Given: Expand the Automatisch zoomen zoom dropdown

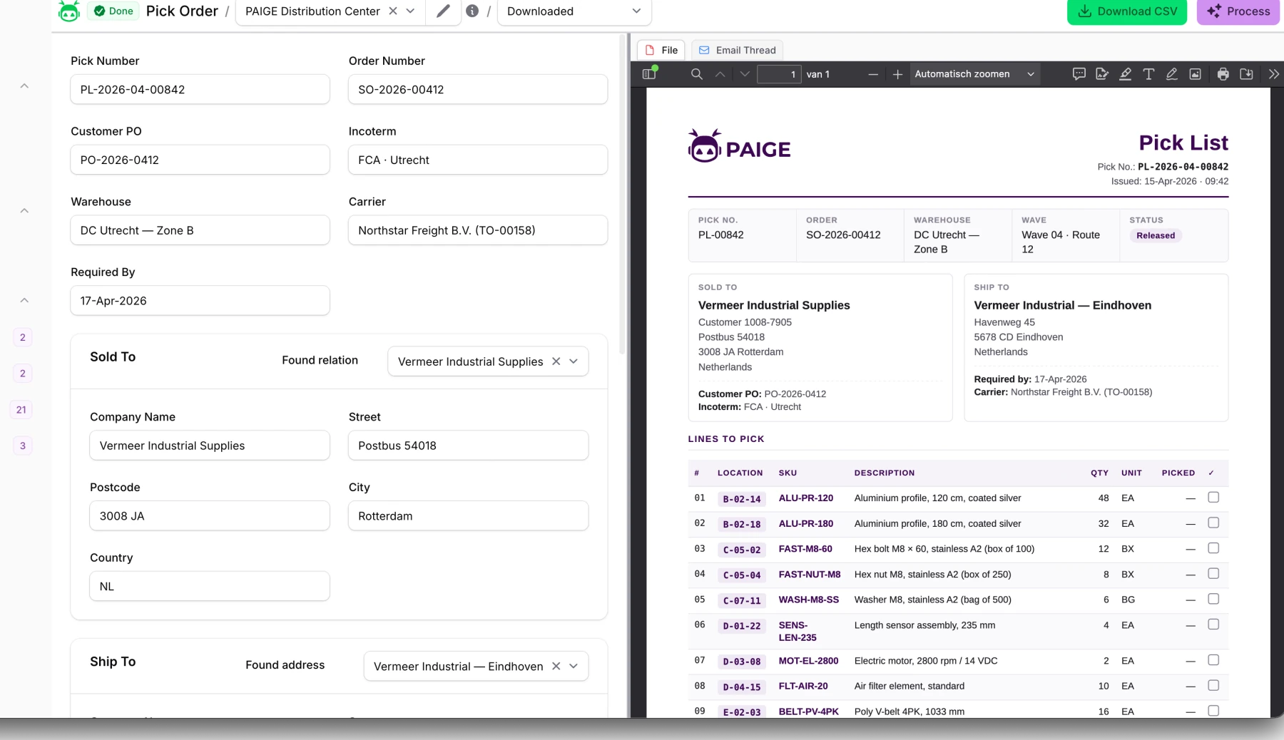Looking at the screenshot, I should (x=974, y=74).
